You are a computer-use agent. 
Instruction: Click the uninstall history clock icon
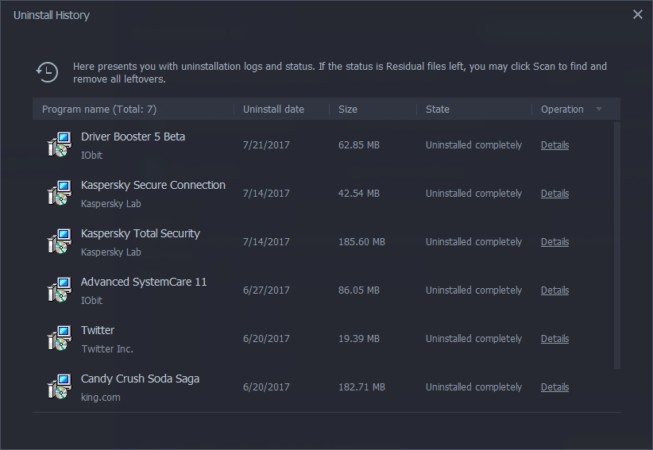pos(47,72)
